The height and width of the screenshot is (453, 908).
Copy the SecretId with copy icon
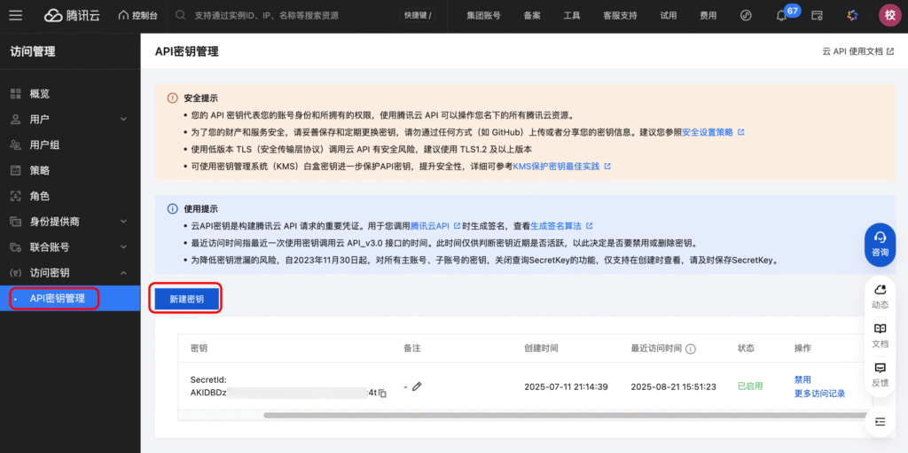tap(382, 394)
